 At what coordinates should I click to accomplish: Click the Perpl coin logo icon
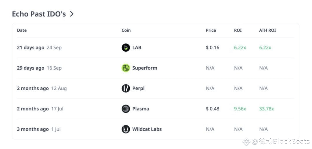[x=126, y=88]
